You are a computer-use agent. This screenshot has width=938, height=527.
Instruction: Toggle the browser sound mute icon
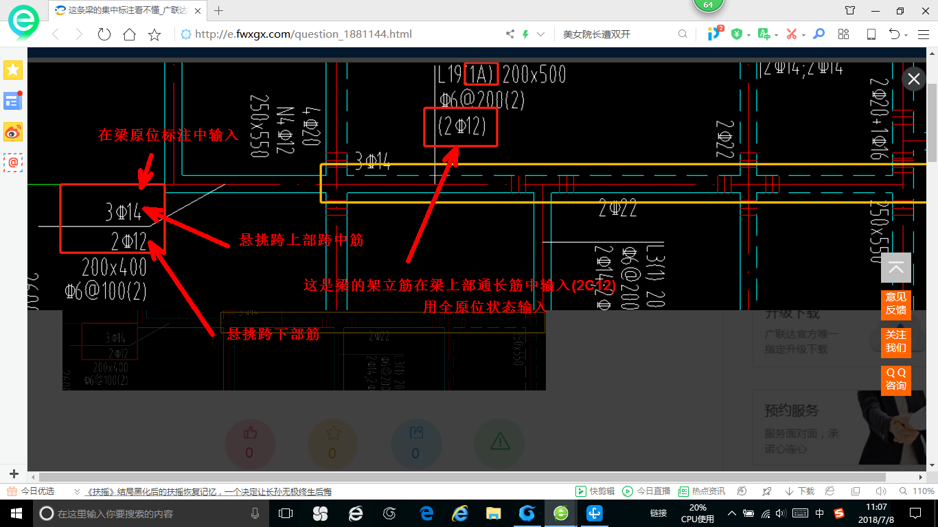pos(880,491)
